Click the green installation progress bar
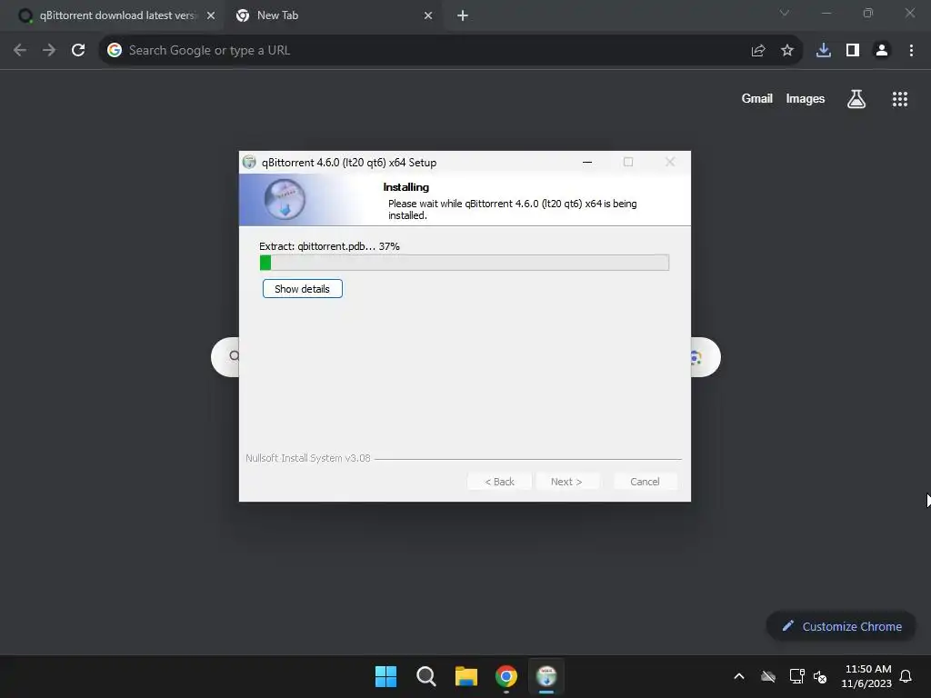Viewport: 931px width, 698px height. click(465, 263)
